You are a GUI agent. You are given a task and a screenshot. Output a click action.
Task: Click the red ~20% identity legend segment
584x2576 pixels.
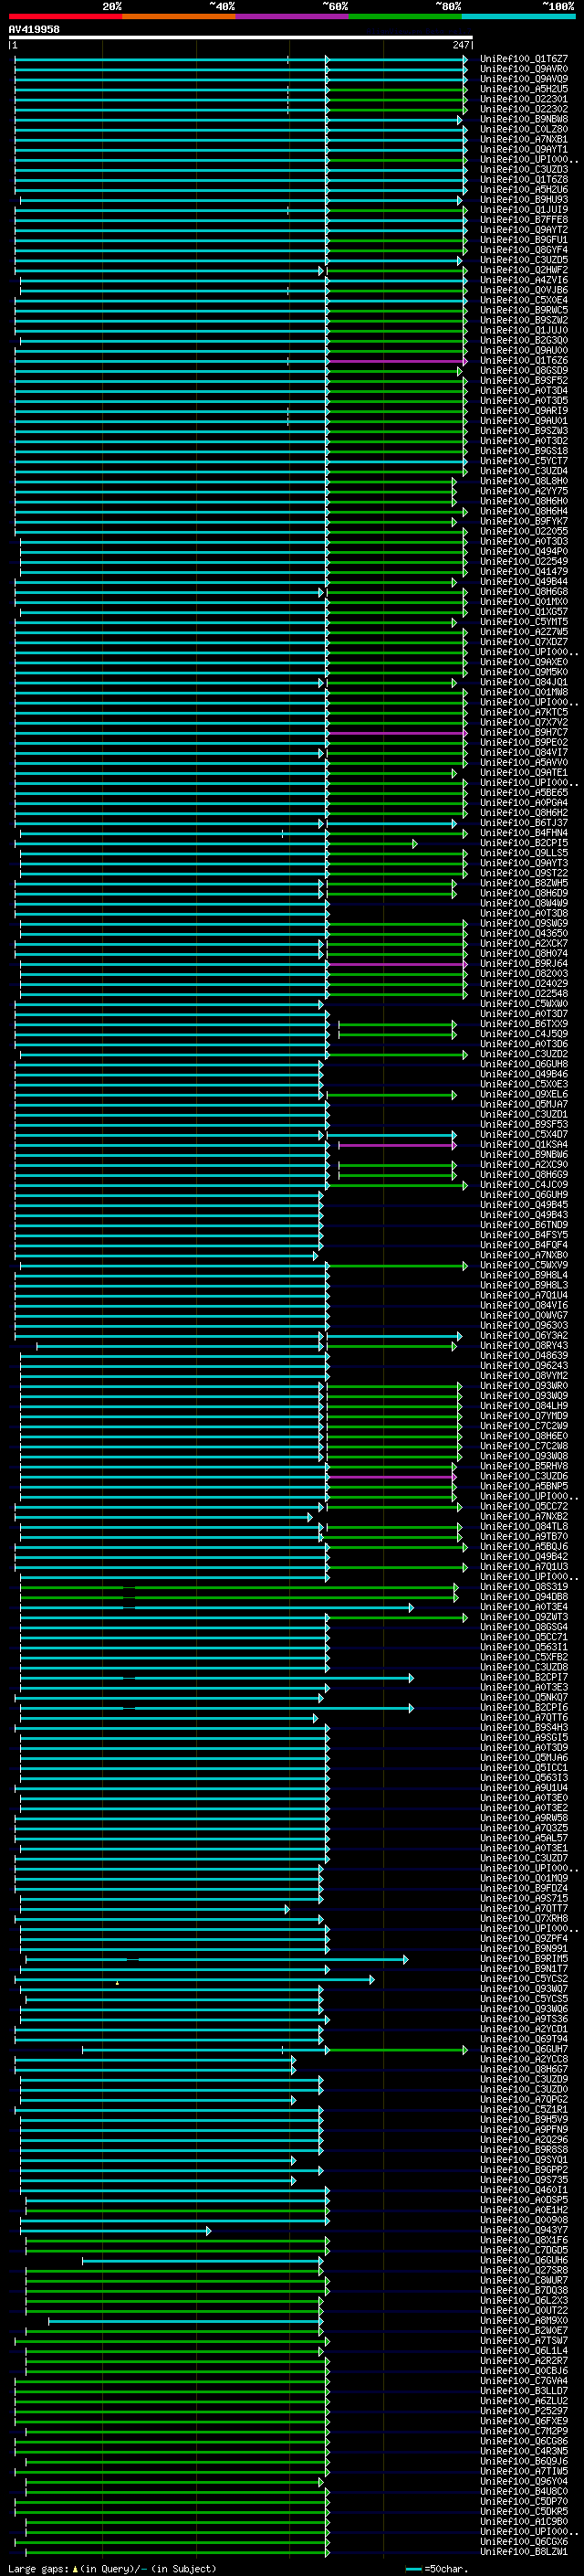65,16
